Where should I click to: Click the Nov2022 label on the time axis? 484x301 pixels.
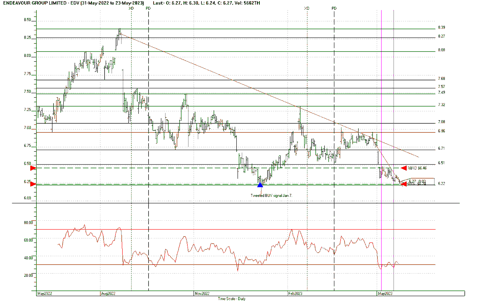(202, 293)
